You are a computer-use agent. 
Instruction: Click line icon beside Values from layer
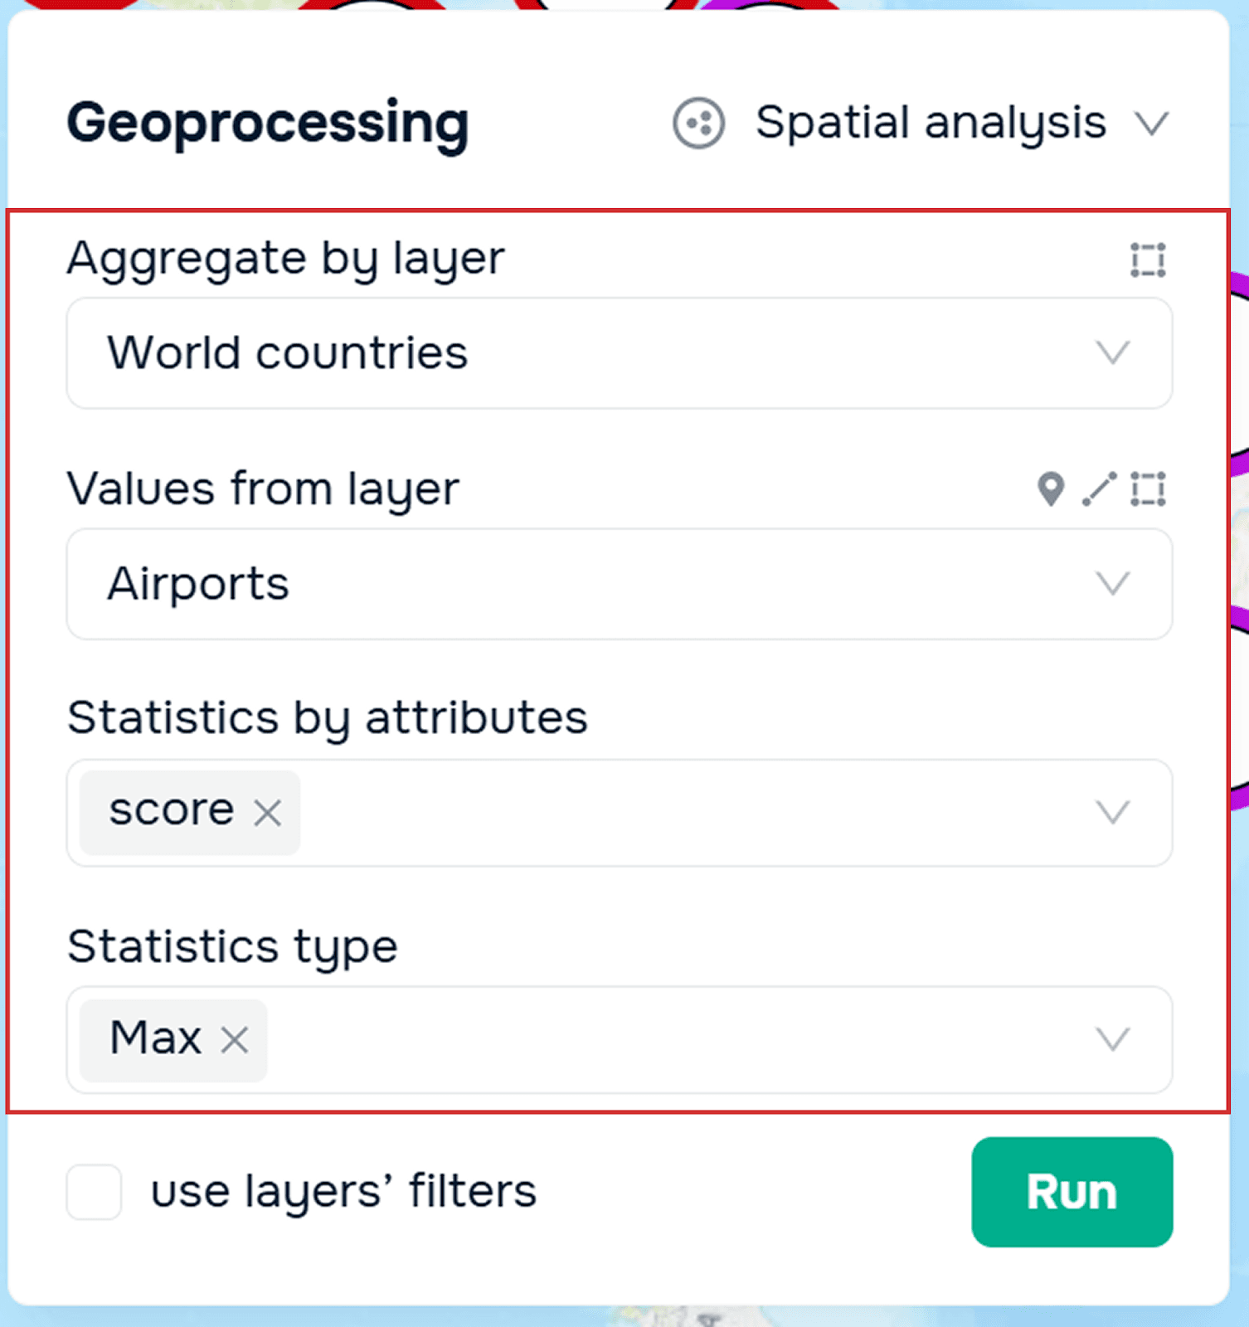(x=1099, y=489)
